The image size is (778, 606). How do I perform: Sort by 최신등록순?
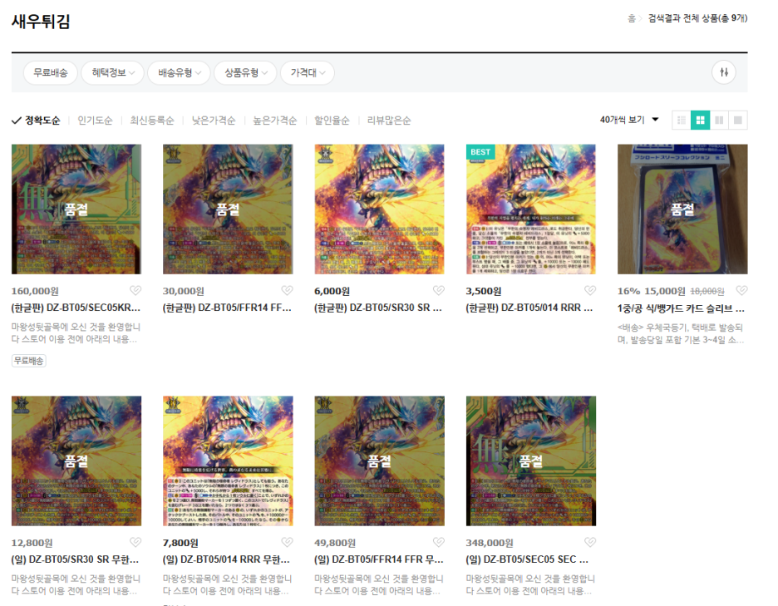tap(152, 120)
